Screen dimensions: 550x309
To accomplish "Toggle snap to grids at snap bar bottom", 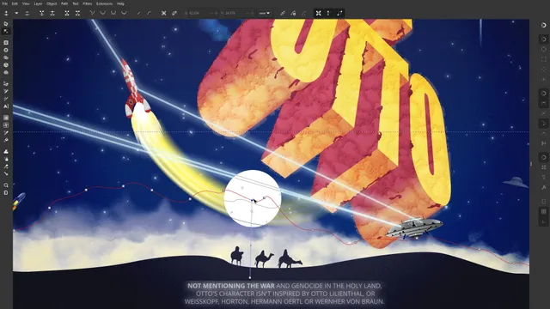I will (543, 212).
